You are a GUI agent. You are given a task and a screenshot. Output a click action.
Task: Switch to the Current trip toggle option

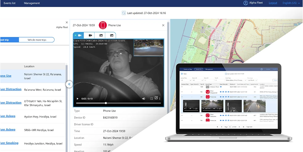[8, 40]
